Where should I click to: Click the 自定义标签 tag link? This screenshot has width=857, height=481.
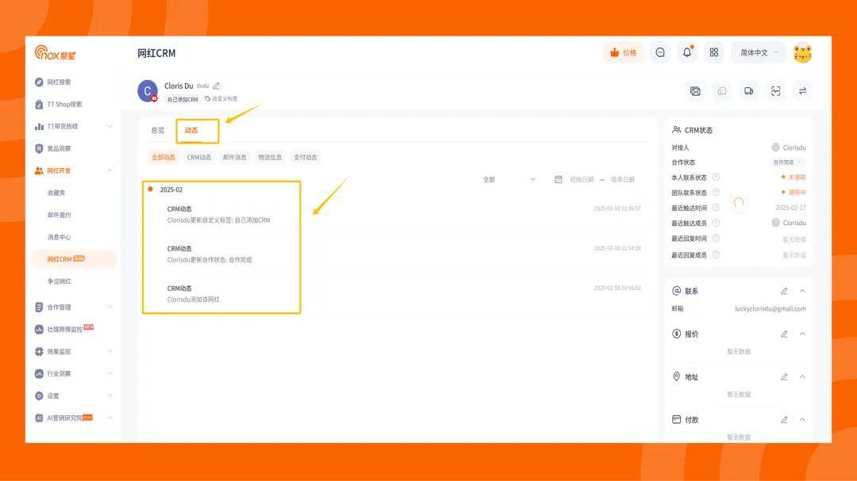(x=221, y=99)
